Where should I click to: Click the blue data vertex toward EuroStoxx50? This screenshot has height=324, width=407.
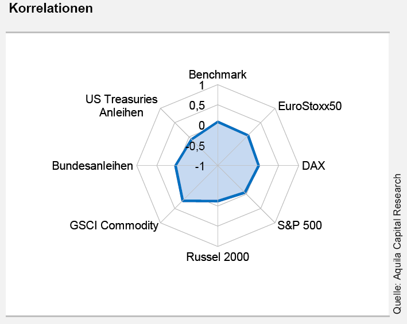(x=248, y=136)
